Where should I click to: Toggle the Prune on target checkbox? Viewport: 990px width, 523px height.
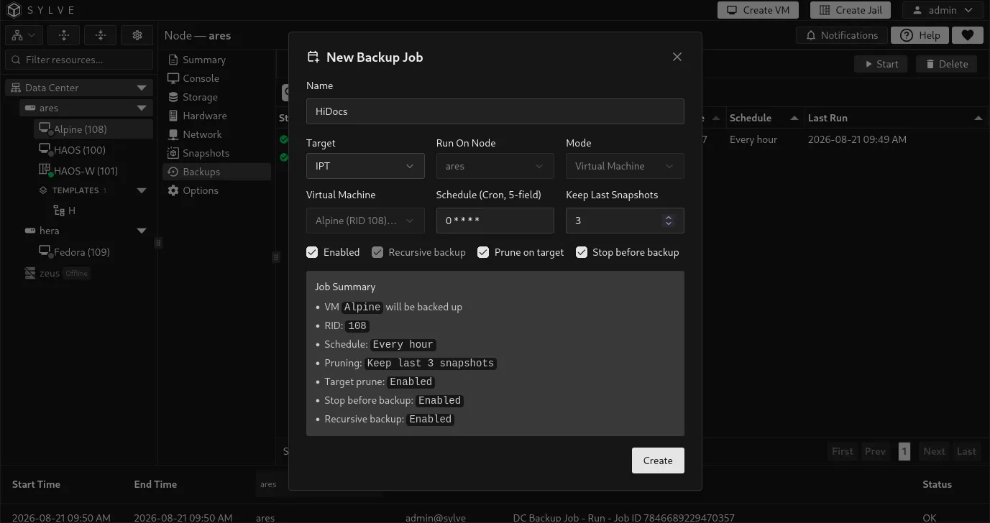coord(483,252)
